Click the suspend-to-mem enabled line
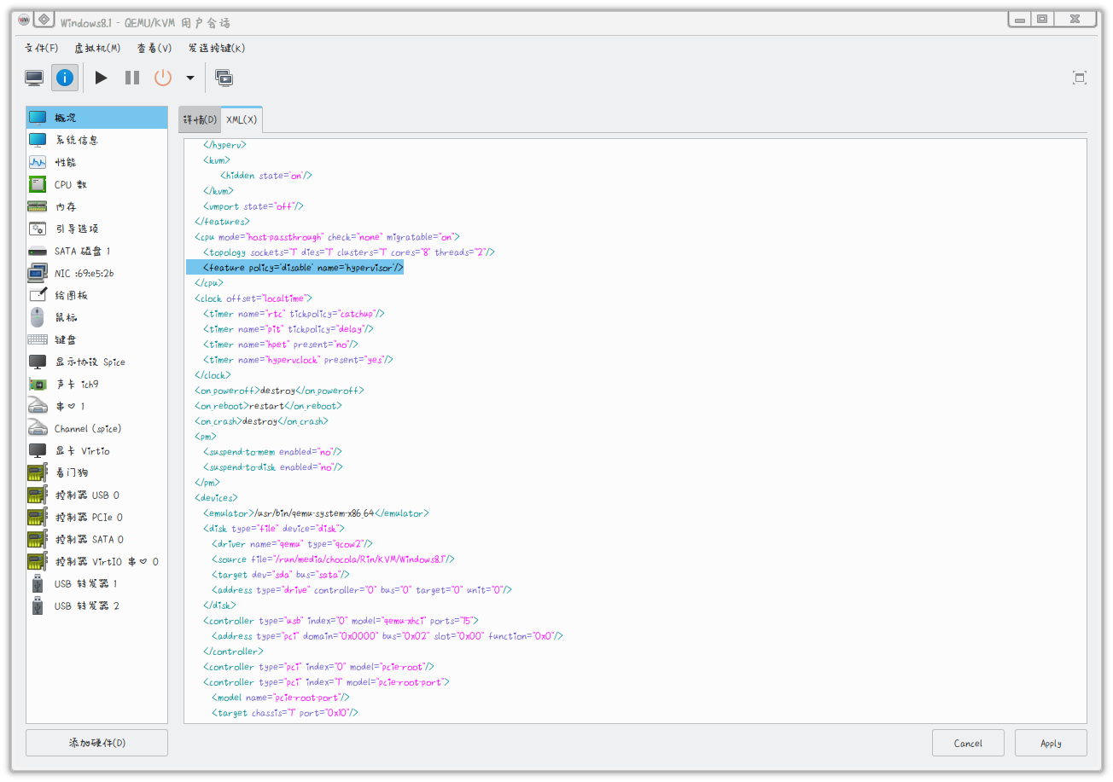The width and height of the screenshot is (1113, 782). pyautogui.click(x=272, y=452)
